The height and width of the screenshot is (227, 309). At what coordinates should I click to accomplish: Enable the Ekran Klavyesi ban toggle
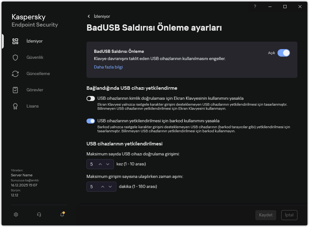(x=91, y=98)
